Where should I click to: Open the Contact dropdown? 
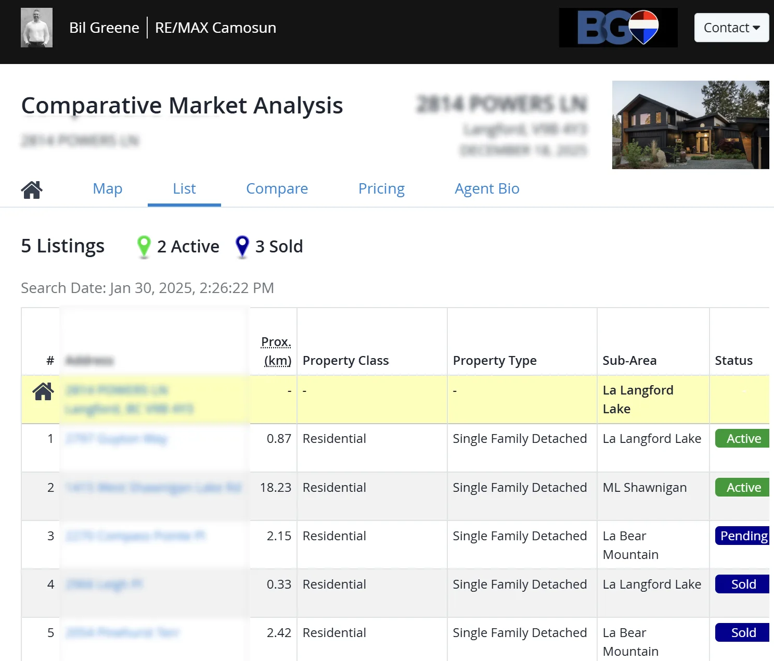(731, 28)
